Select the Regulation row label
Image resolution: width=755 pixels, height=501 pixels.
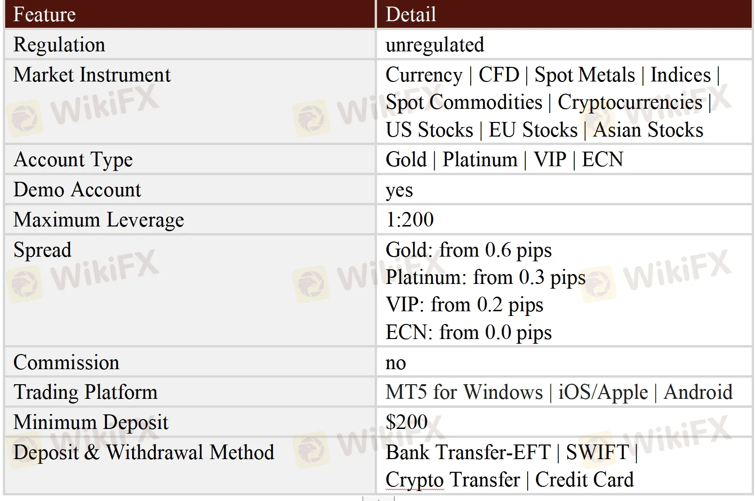pyautogui.click(x=59, y=45)
